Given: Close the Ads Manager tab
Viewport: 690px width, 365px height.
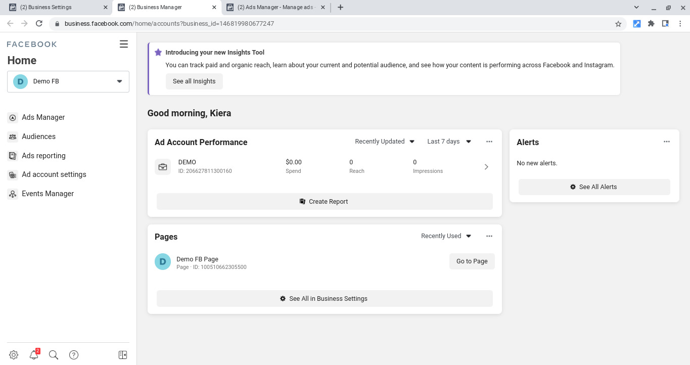Looking at the screenshot, I should (x=323, y=7).
